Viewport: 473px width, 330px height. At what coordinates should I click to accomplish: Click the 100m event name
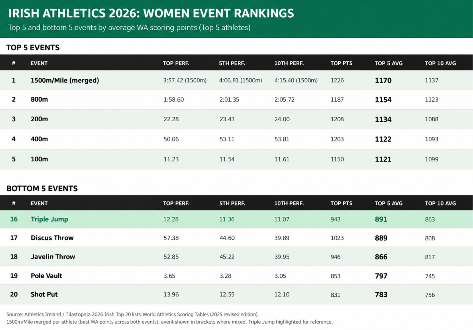[x=39, y=159]
